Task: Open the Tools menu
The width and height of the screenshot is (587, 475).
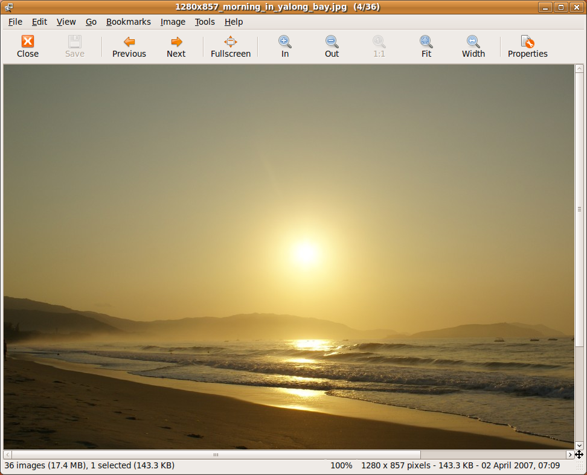Action: pos(205,22)
